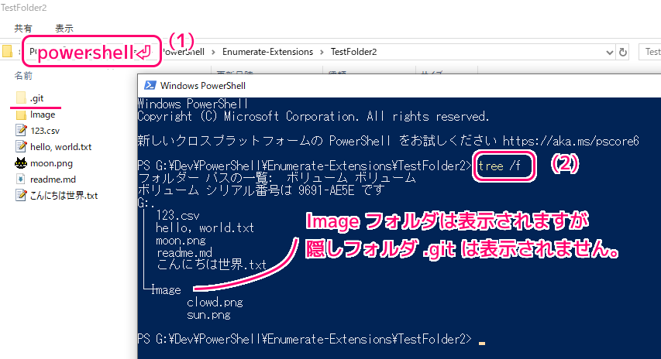This screenshot has width=661, height=359.
Task: Sort by the 名前 column header
Action: 23,76
